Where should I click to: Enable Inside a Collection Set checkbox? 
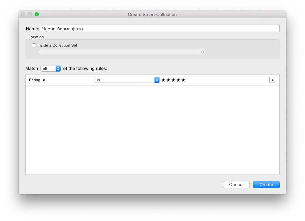pos(34,45)
